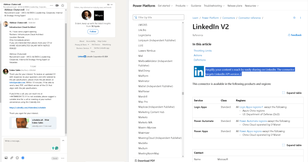Open the Logic Apps regions link
Image resolution: width=308 pixels, height=162 pixels.
click(x=251, y=107)
